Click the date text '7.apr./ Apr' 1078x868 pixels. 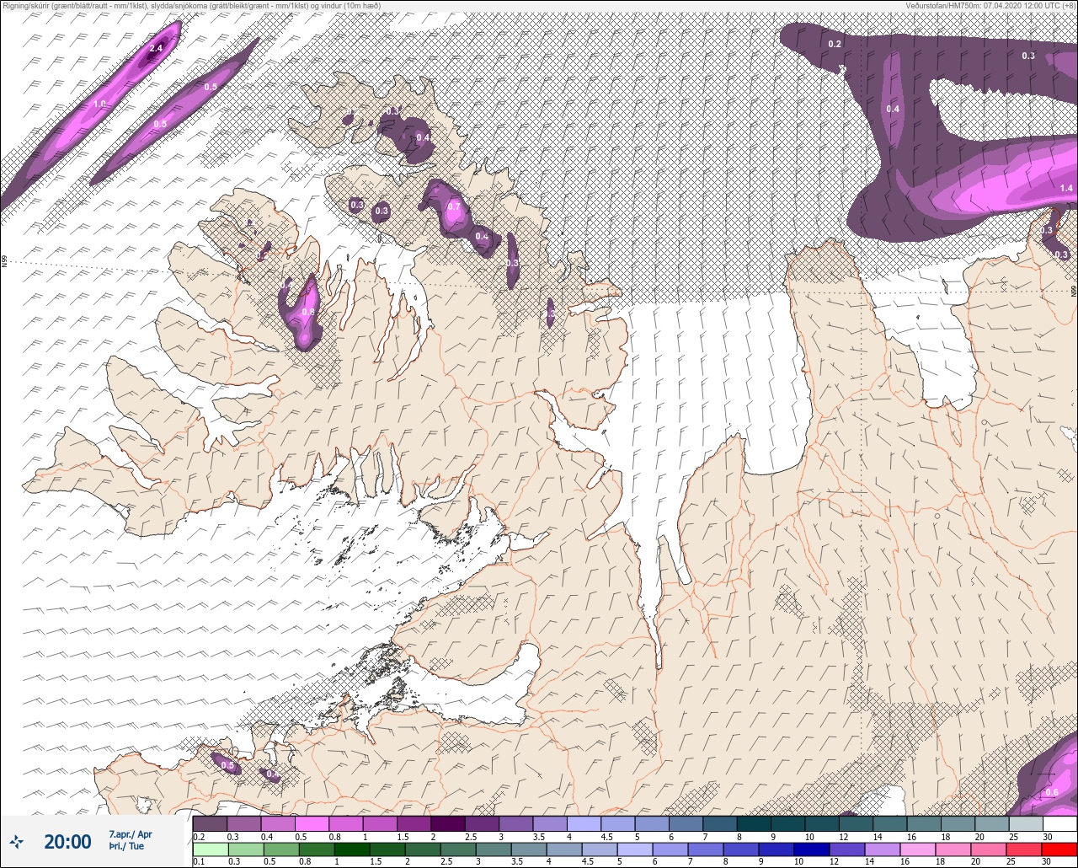click(131, 834)
